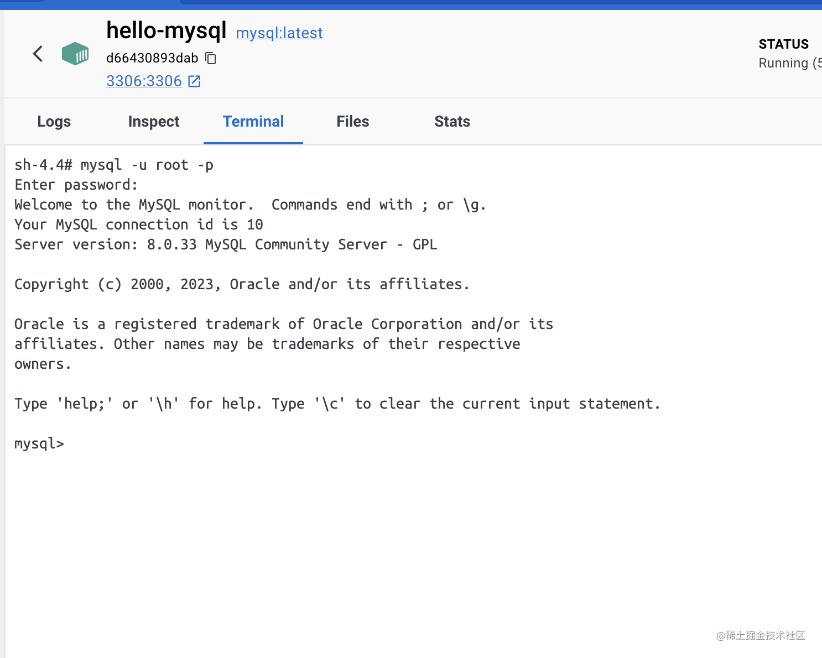
Task: Click the 3306:3306 port mapping link
Action: pos(144,81)
